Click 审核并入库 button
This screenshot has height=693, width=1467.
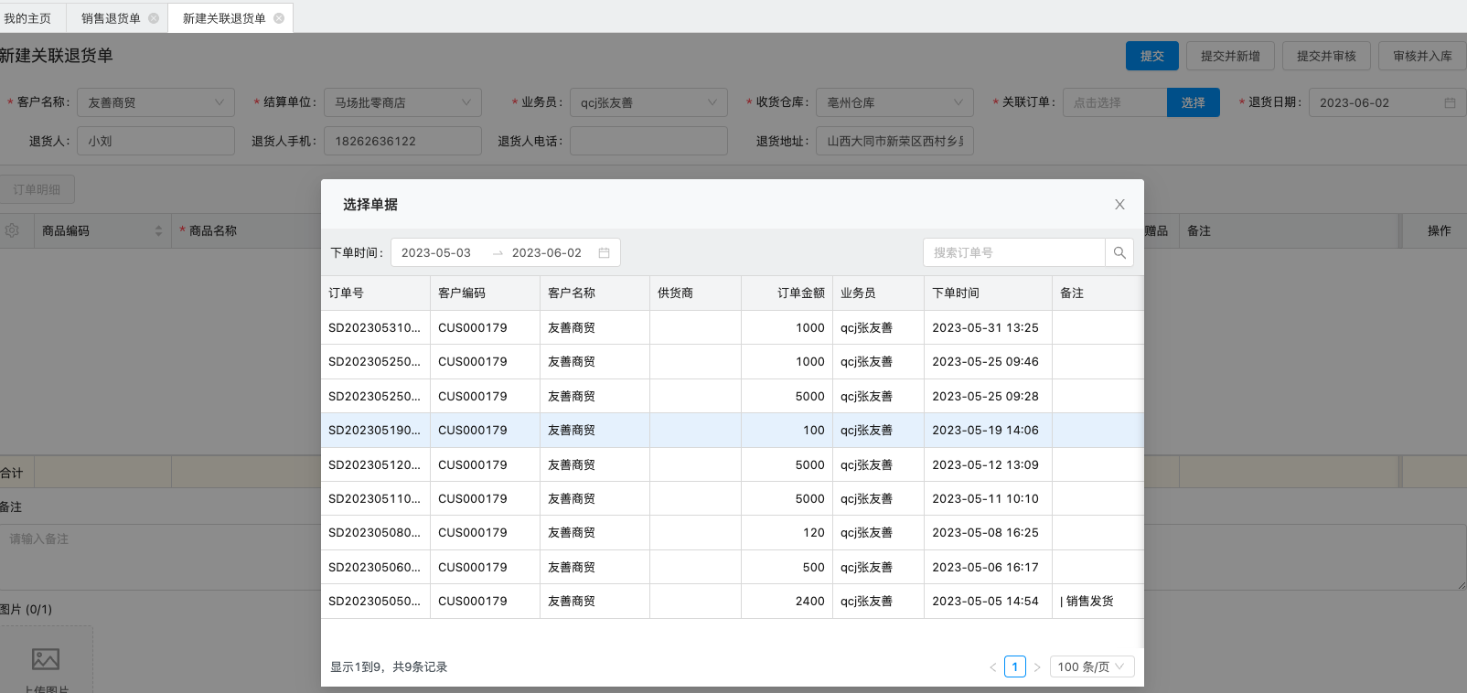[1422, 56]
